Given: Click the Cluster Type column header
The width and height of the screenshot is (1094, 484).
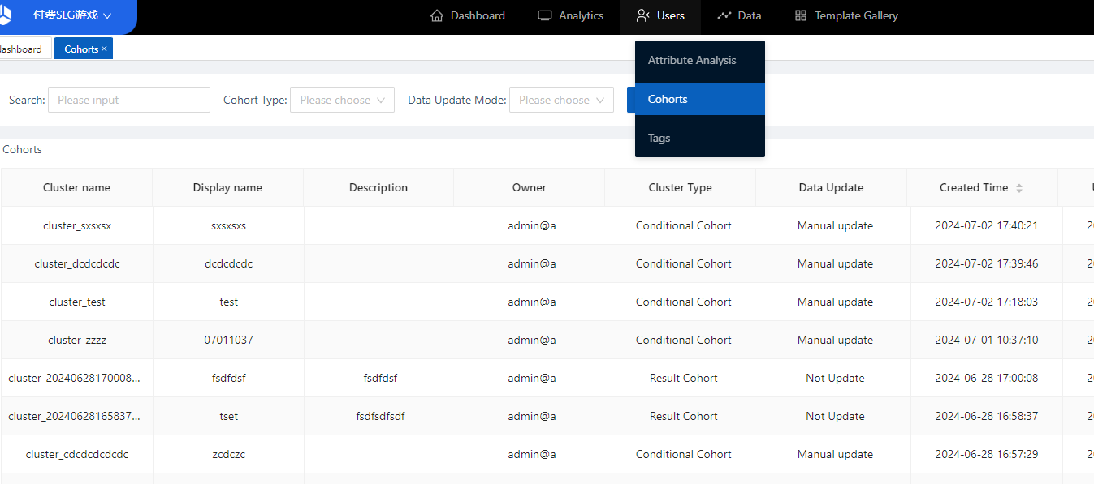Looking at the screenshot, I should [680, 187].
